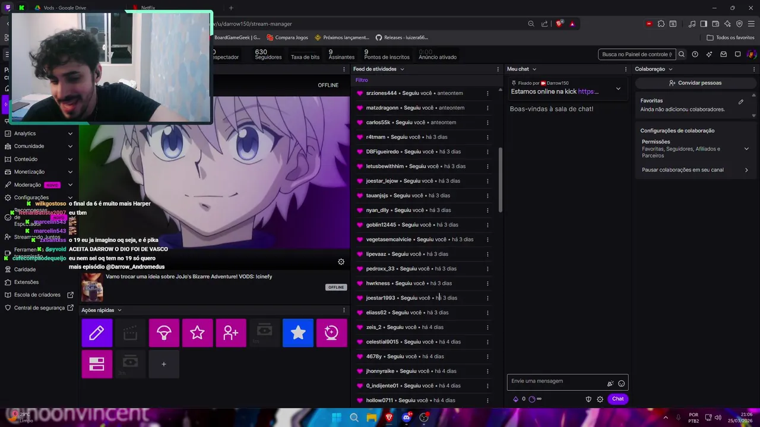
Task: Toggle browser sidebar panel icon
Action: [x=704, y=24]
